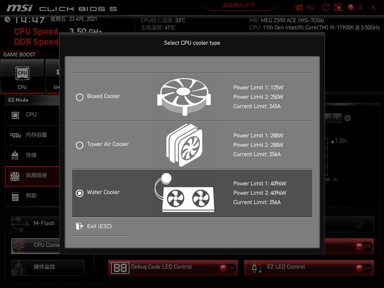Click the tower air cooler illustration
The width and height of the screenshot is (384, 288).
tap(184, 145)
